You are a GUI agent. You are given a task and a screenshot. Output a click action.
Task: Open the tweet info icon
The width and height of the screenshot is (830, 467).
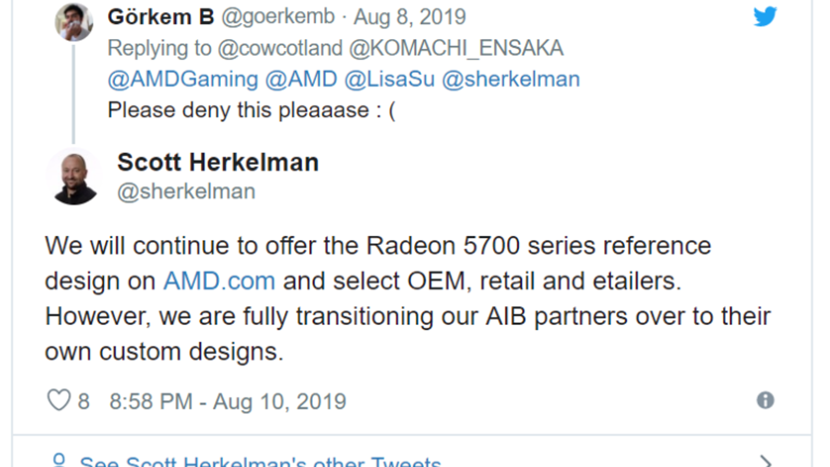click(x=765, y=400)
